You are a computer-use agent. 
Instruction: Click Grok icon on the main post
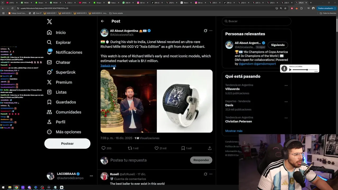point(205,31)
